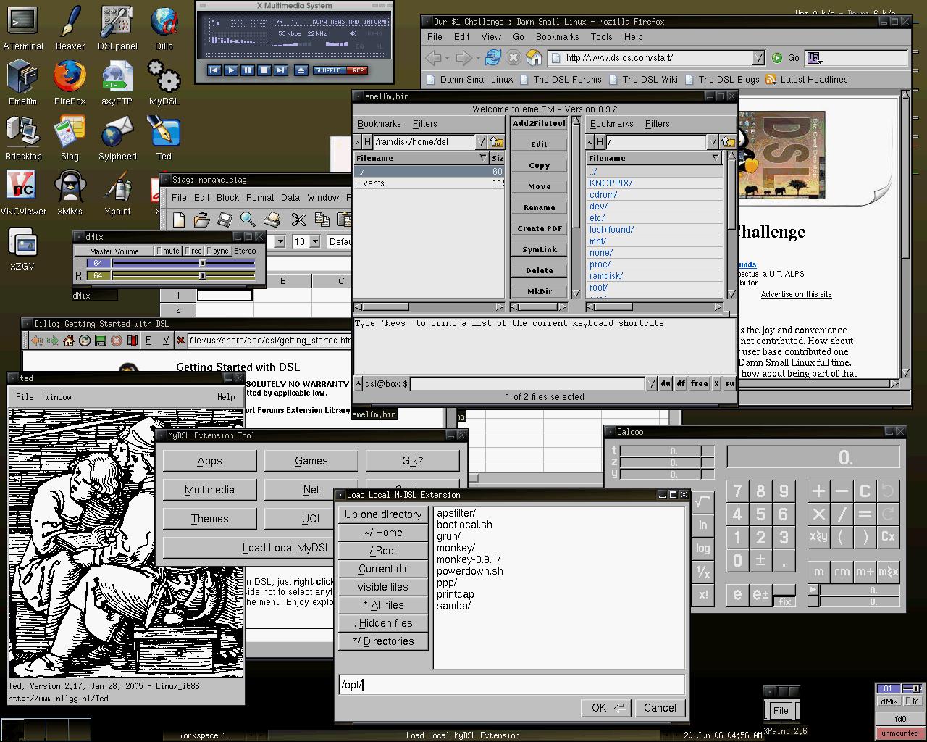The height and width of the screenshot is (742, 927).
Task: Expand the emelFM left path dropdown
Action: tap(480, 142)
